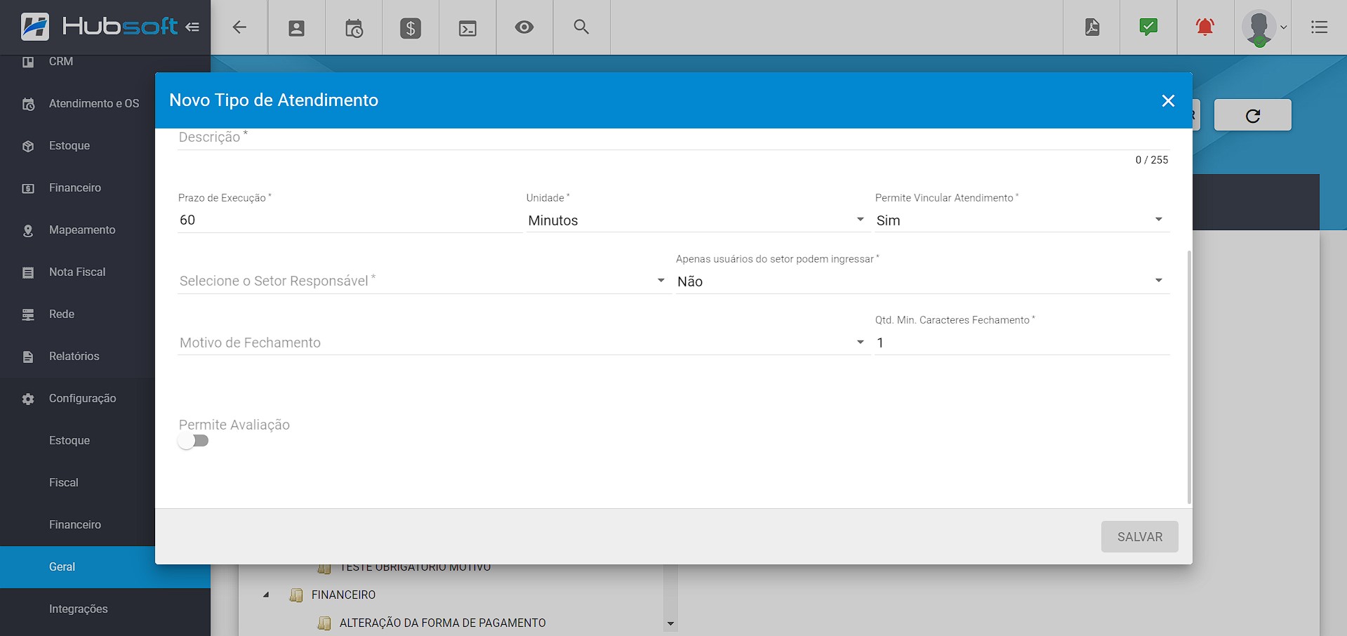Toggle the Permite Avaliação switch

pyautogui.click(x=194, y=441)
